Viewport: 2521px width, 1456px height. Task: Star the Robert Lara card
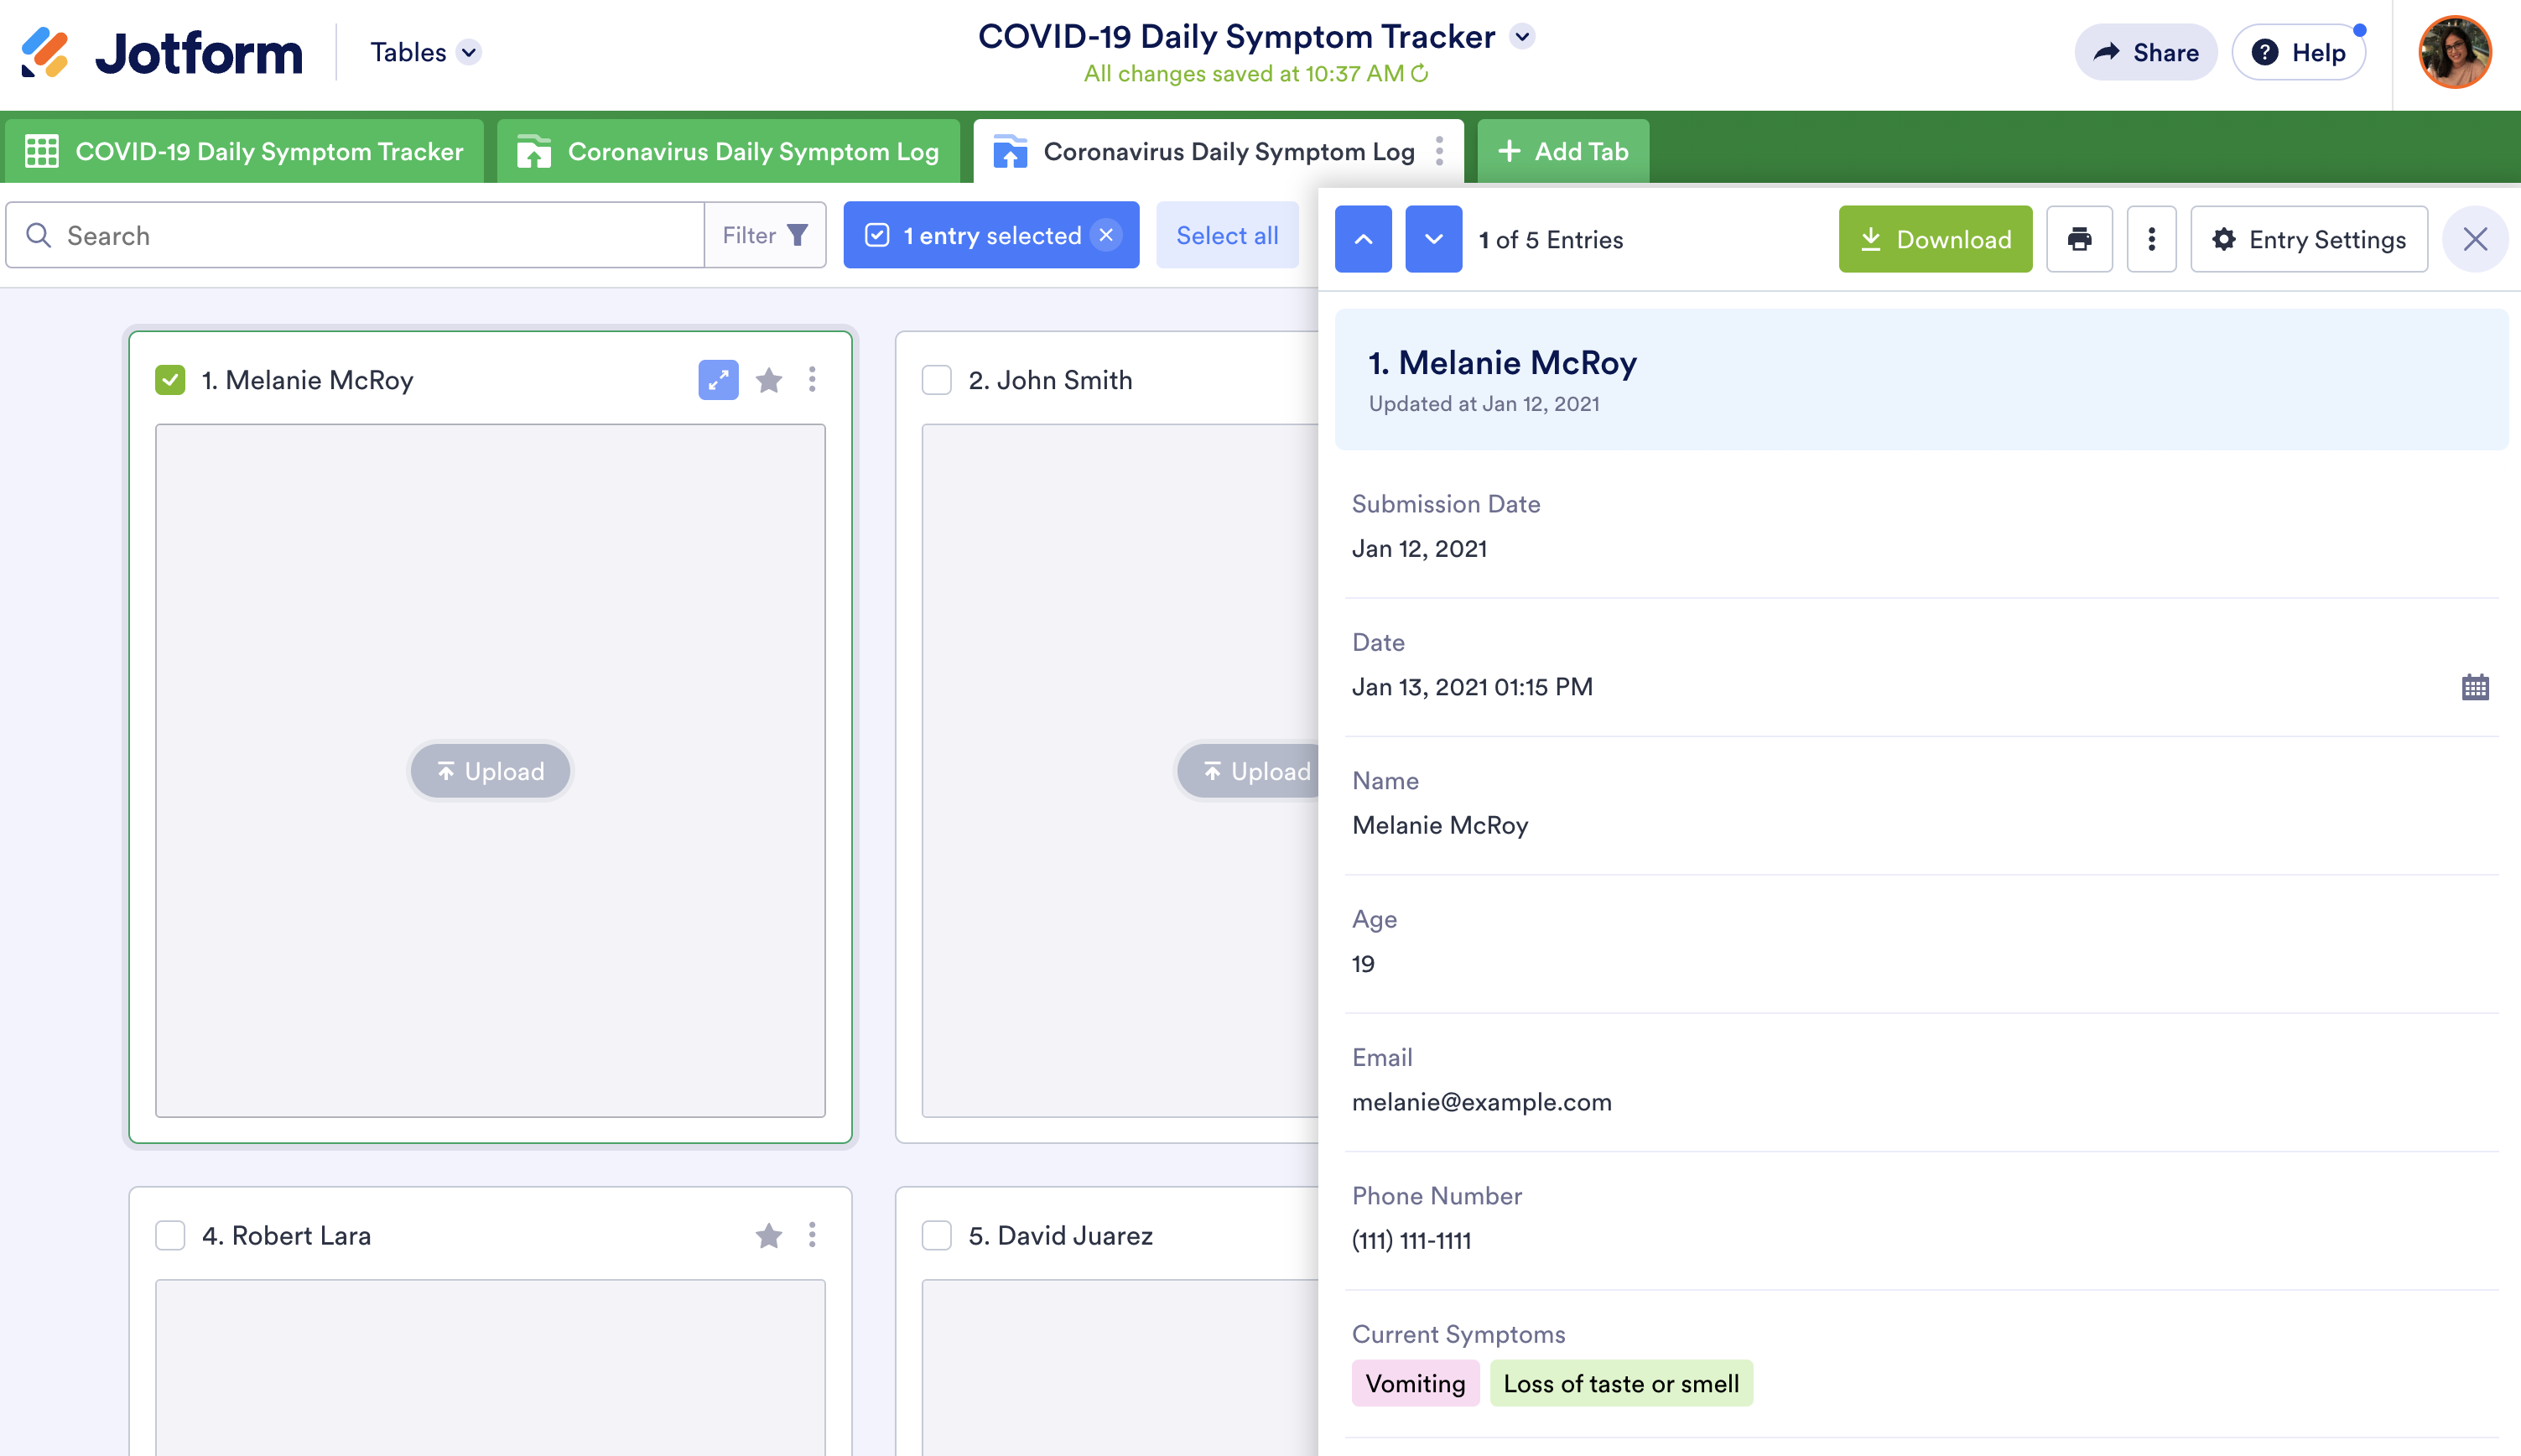pos(769,1236)
